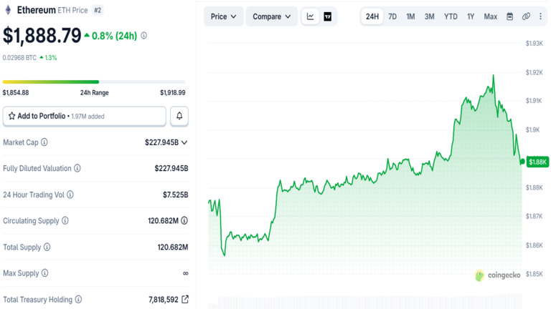Expand the Market Cap $227.945B chevron

(184, 142)
